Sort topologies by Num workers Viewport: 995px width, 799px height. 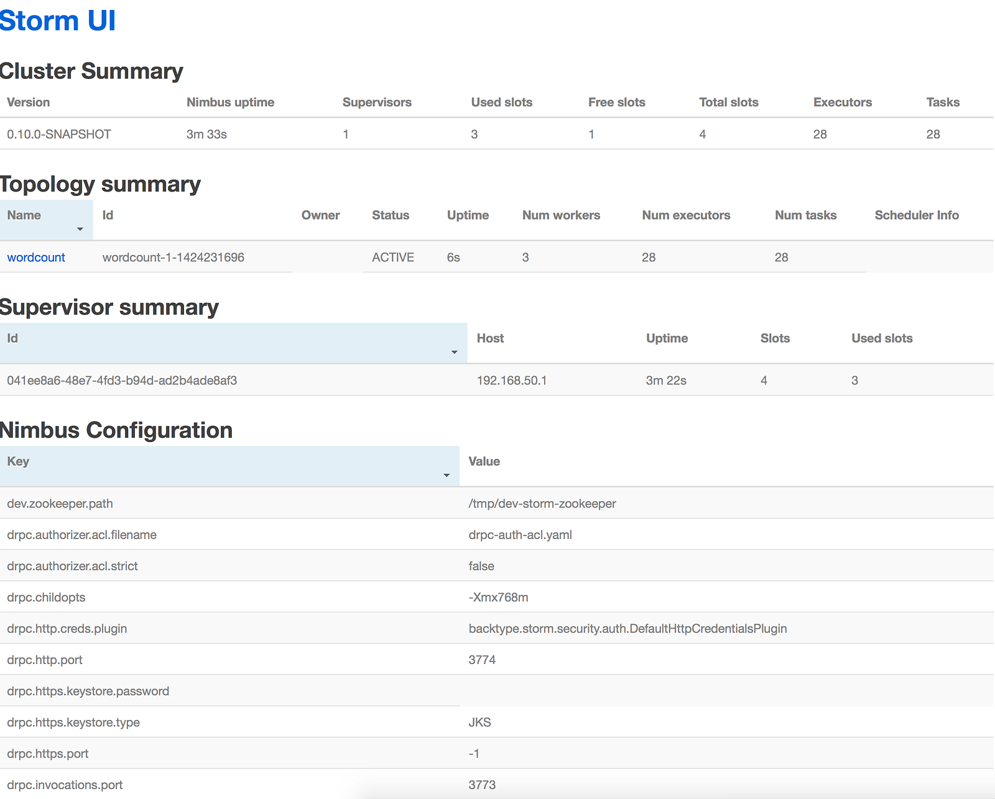(x=561, y=215)
